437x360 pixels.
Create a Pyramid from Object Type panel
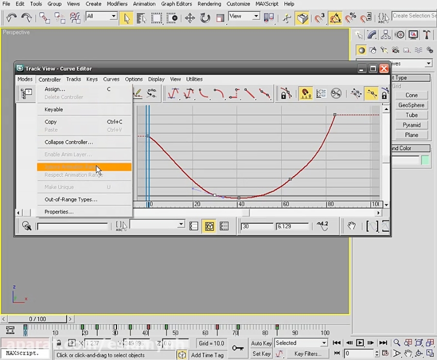[411, 125]
